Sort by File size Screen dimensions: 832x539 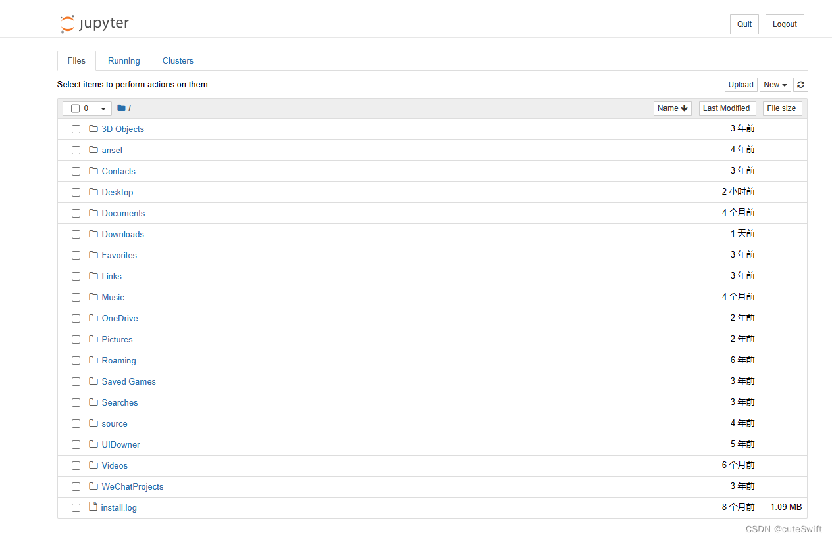pyautogui.click(x=782, y=108)
